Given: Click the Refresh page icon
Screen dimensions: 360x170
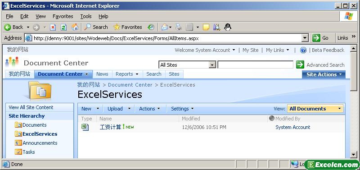Looking at the screenshot, I should click(x=63, y=28).
